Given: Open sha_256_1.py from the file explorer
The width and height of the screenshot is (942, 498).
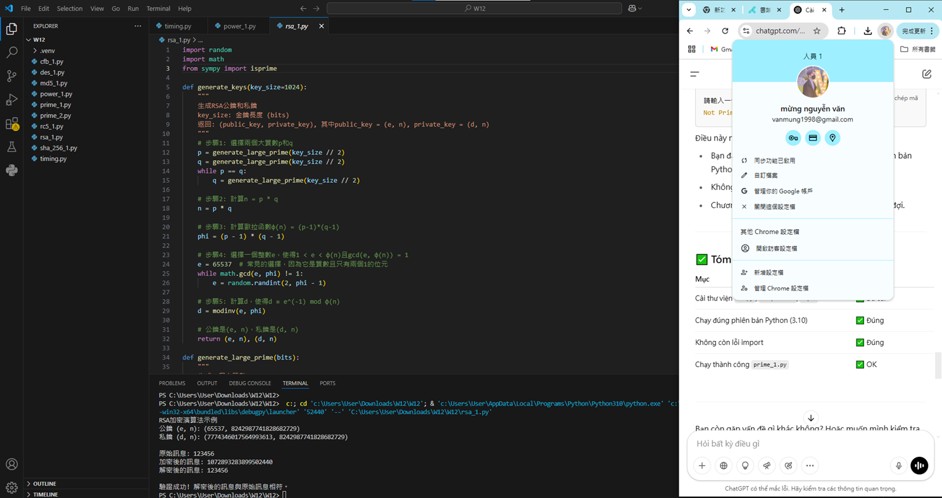Looking at the screenshot, I should pyautogui.click(x=58, y=148).
